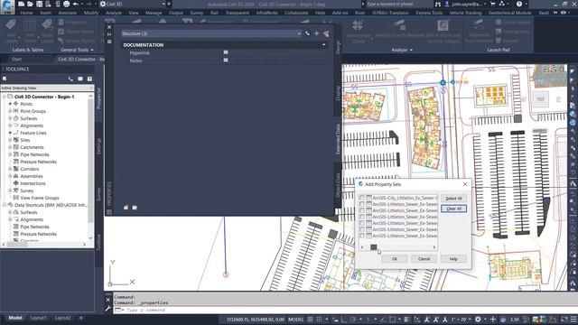
Task: Switch to the Start file tab
Action: [16, 59]
